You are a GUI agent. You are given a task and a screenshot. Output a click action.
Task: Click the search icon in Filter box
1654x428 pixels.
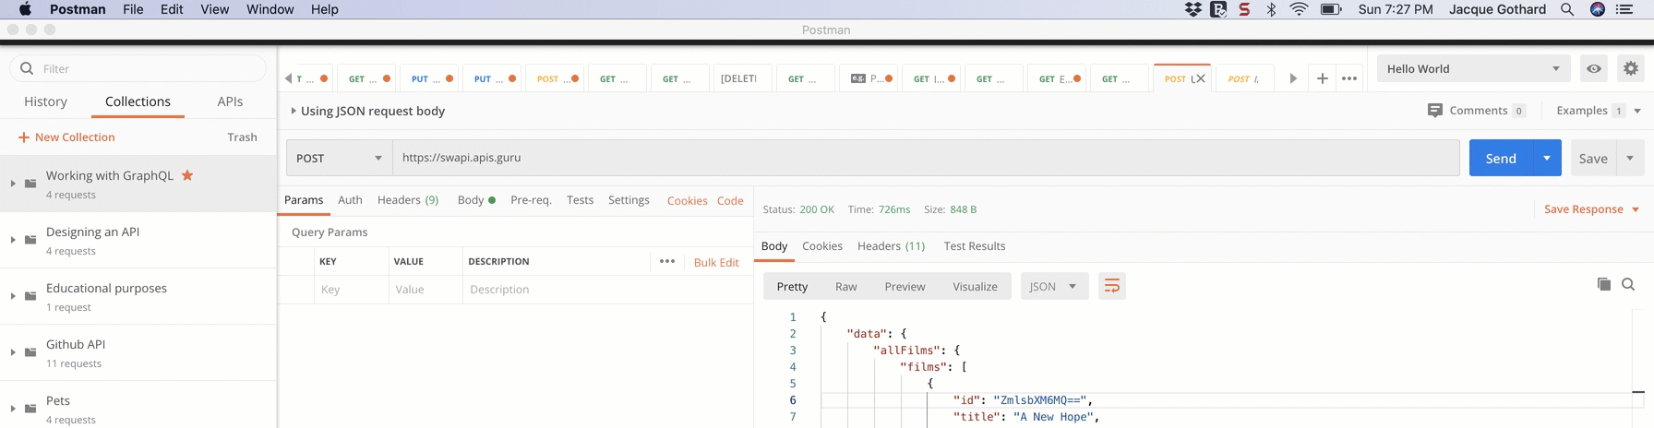coord(27,68)
